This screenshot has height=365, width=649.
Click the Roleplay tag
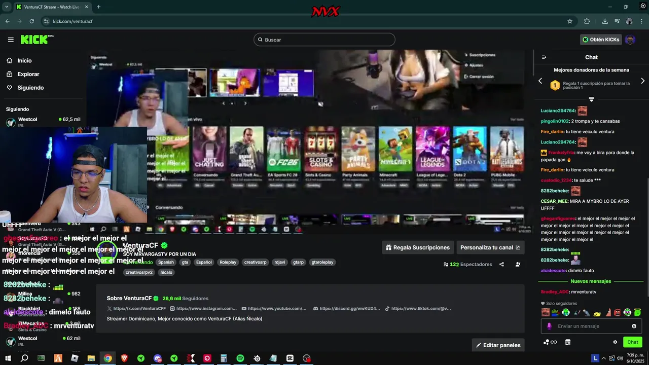pos(228,262)
